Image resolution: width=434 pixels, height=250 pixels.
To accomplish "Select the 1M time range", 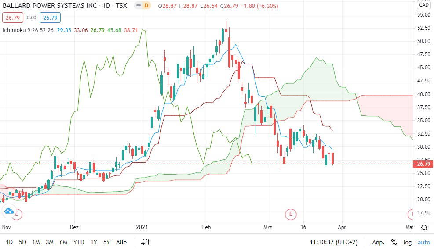I will [x=36, y=242].
